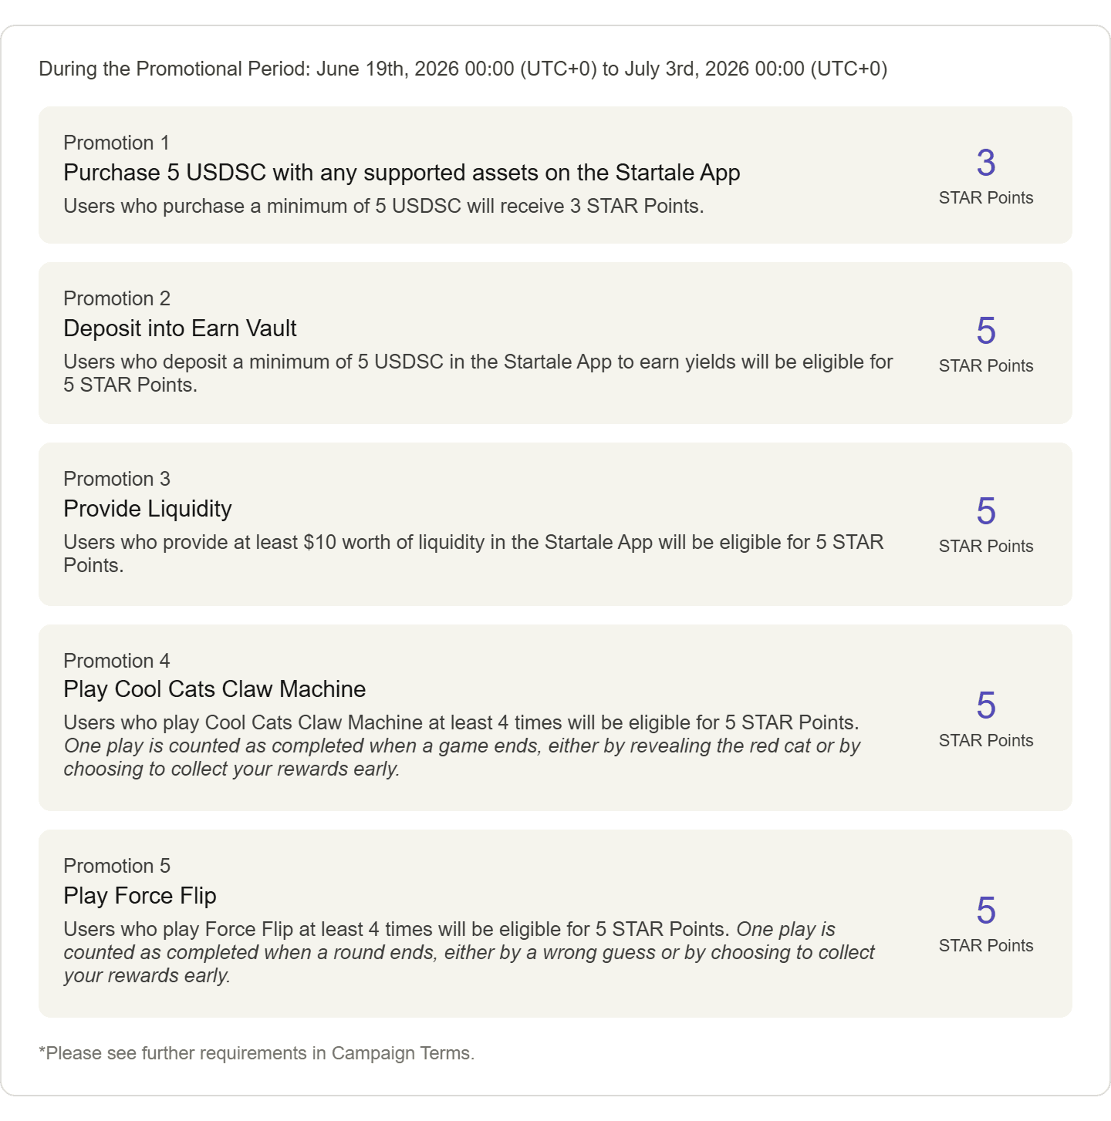This screenshot has width=1111, height=1121.
Task: Click the Promotion 3 label
Action: 117,479
